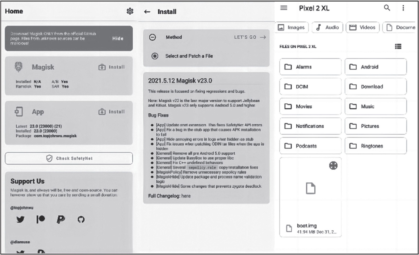Click the 'FILES ON PIXEL 2 XL' label
The height and width of the screenshot is (255, 419).
298,47
